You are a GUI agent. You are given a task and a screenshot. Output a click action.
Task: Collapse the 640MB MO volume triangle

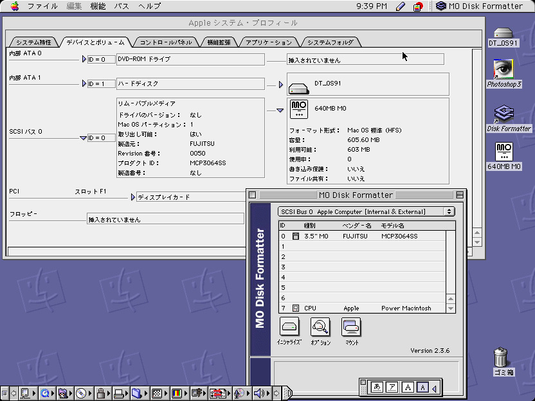tap(280, 111)
